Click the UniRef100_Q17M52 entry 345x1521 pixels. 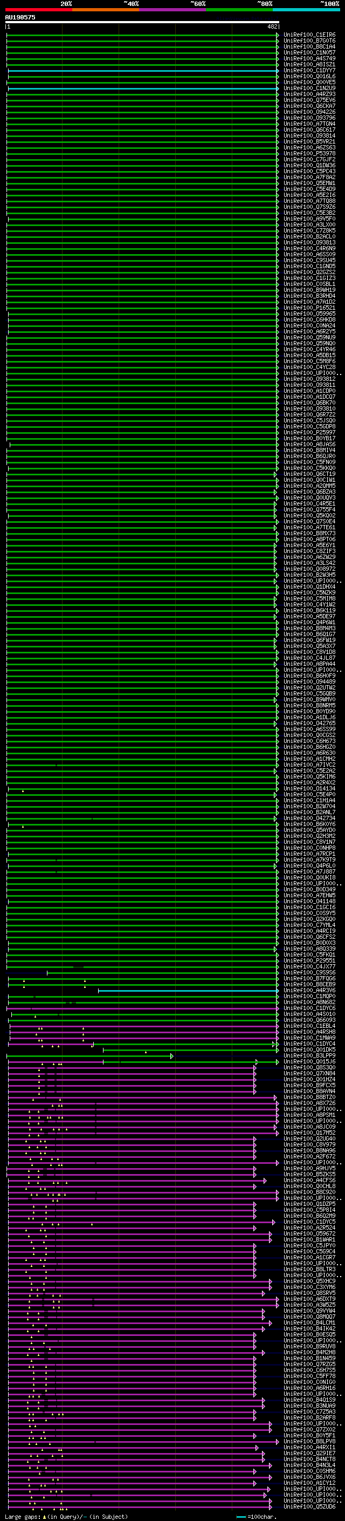point(309,1133)
